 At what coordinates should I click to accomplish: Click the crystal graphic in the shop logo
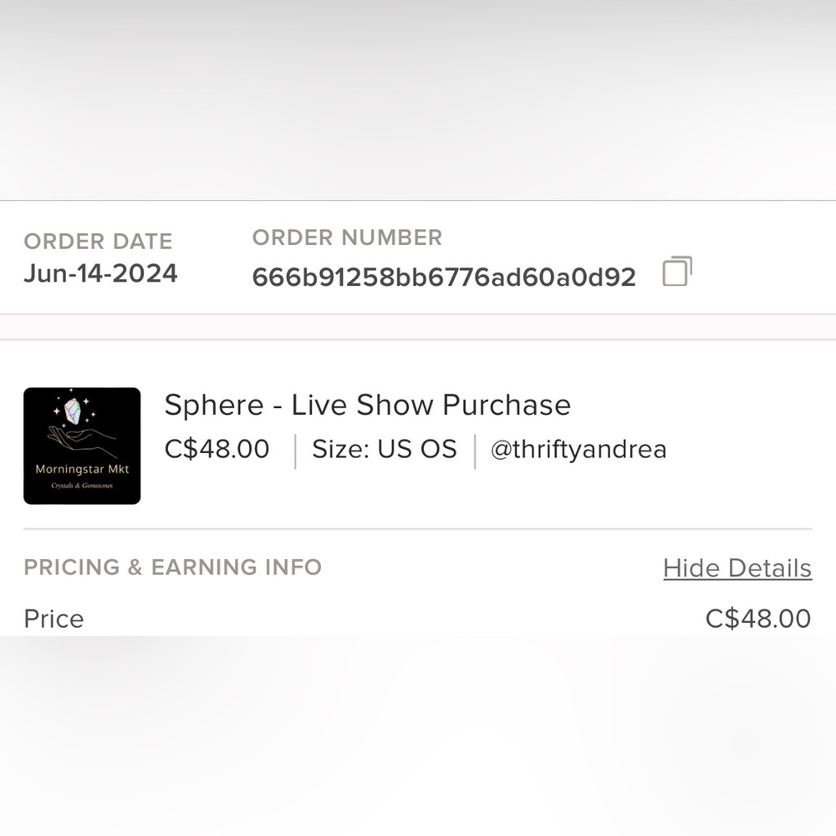tap(73, 411)
